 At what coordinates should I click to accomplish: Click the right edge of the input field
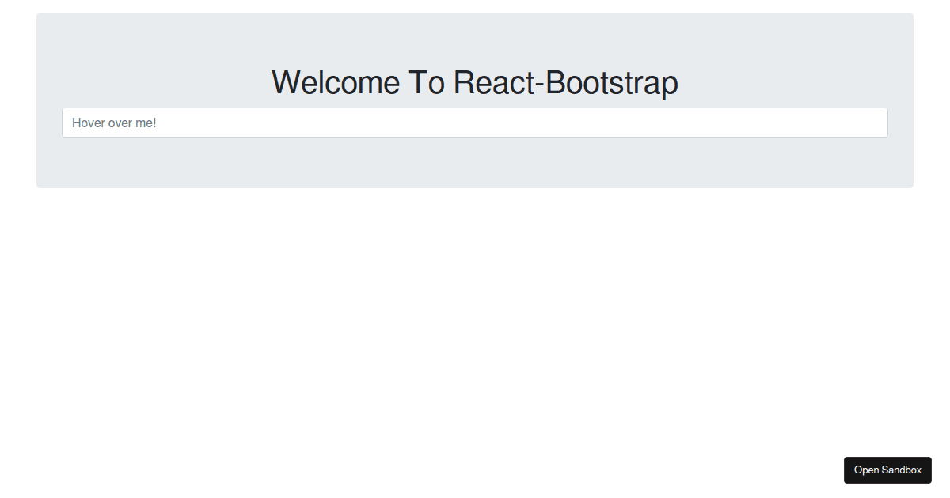click(x=879, y=123)
